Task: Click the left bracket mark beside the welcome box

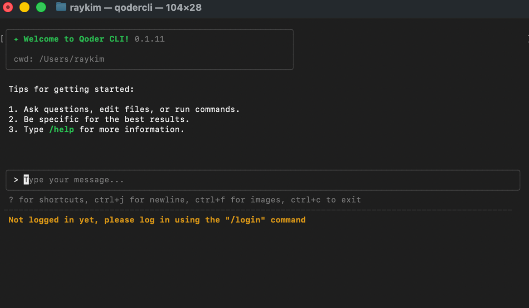Action: coord(2,38)
